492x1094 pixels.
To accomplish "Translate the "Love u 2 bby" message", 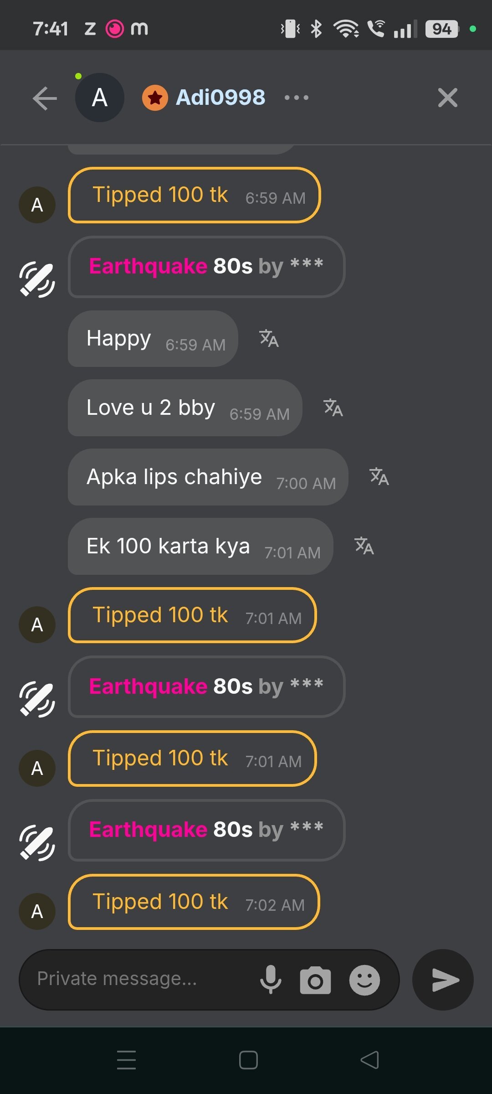I will (333, 408).
